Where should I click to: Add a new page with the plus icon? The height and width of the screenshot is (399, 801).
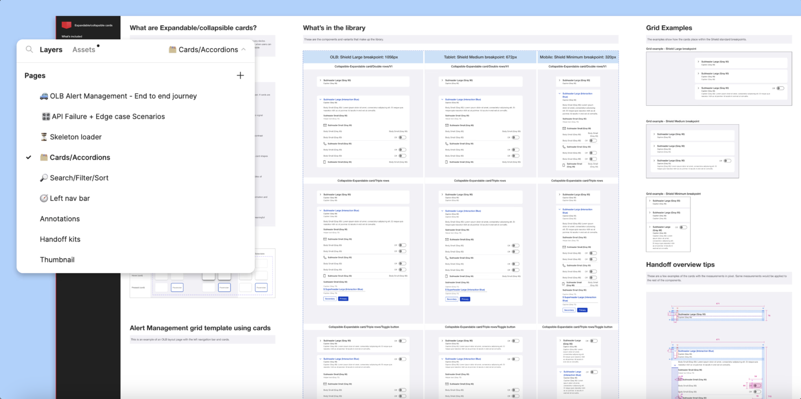tap(240, 75)
